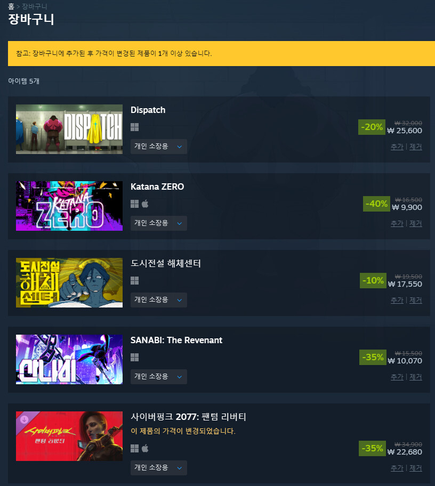Click 추가 link for Katana ZERO
Image resolution: width=435 pixels, height=486 pixels.
[397, 223]
